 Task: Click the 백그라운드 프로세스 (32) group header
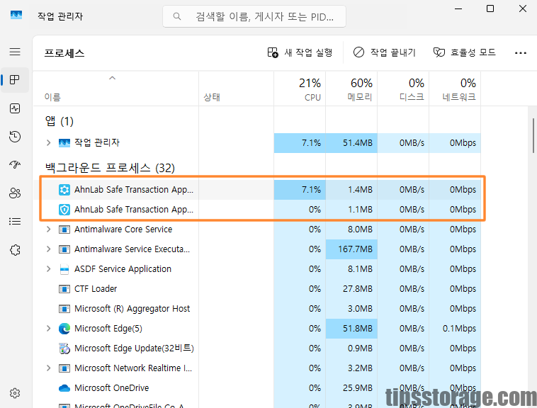[110, 168]
